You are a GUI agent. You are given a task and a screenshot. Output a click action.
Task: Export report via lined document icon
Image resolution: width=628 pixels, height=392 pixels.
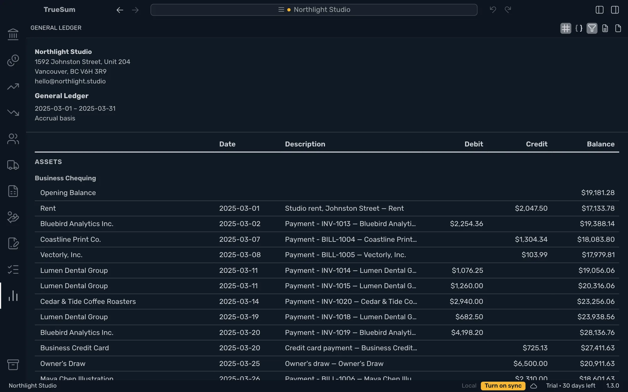(605, 28)
